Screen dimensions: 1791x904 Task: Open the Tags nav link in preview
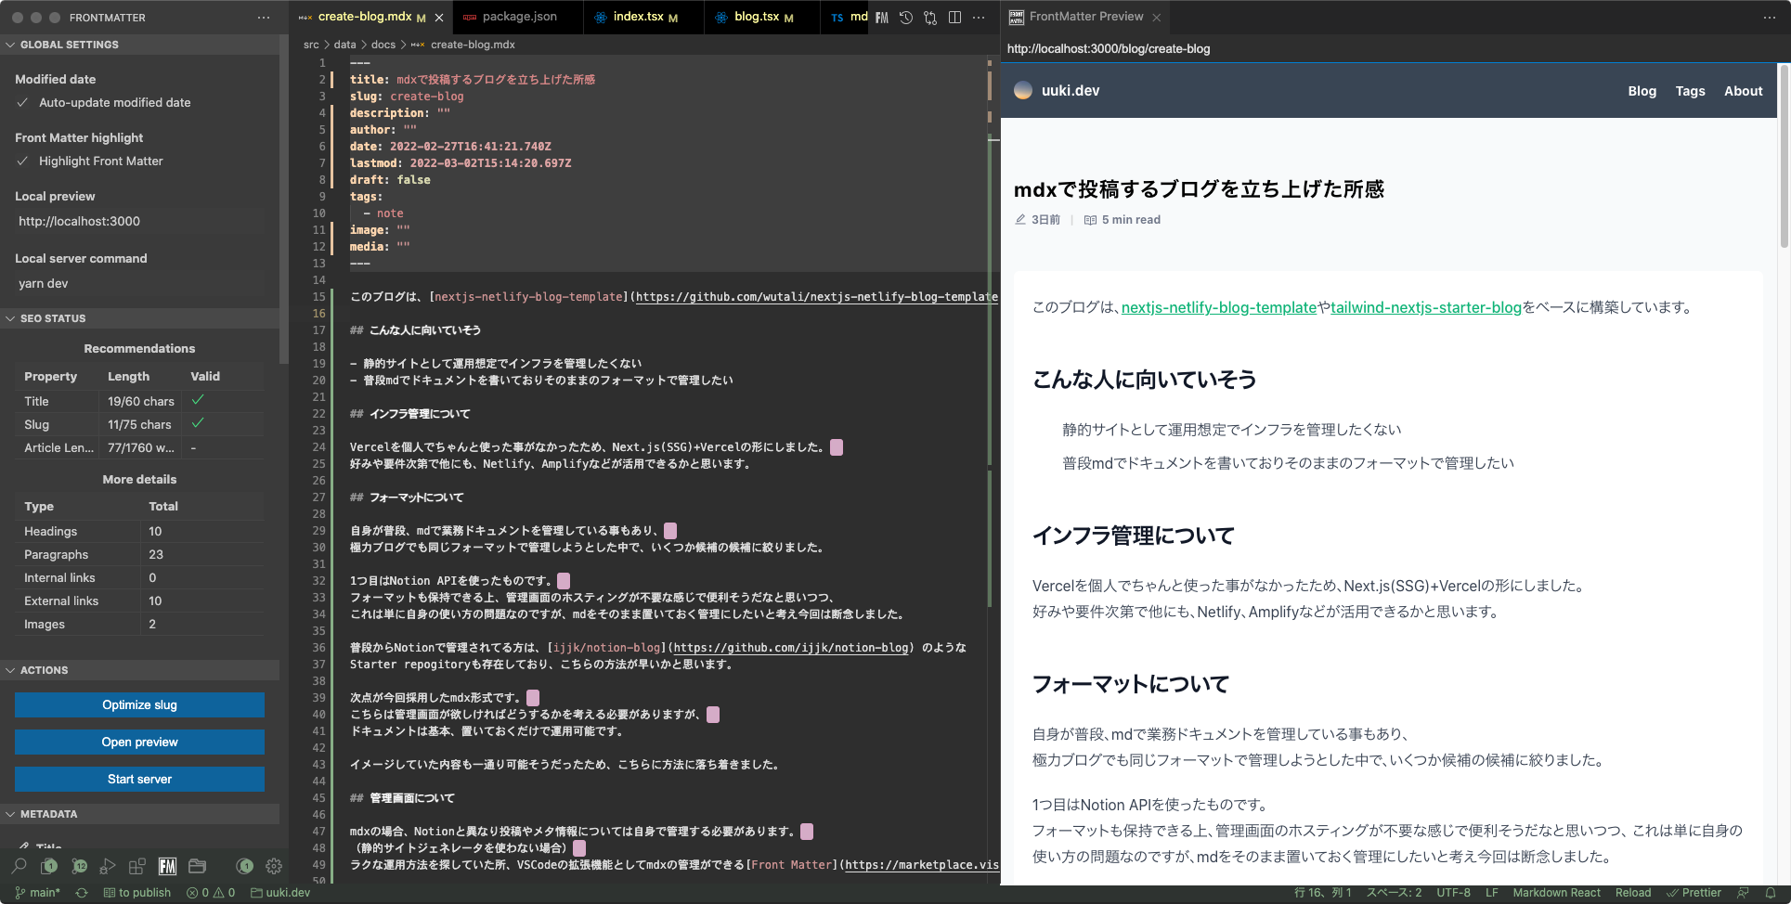click(1690, 91)
